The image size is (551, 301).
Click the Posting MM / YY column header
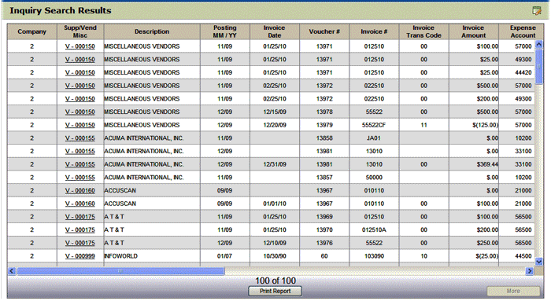point(225,31)
